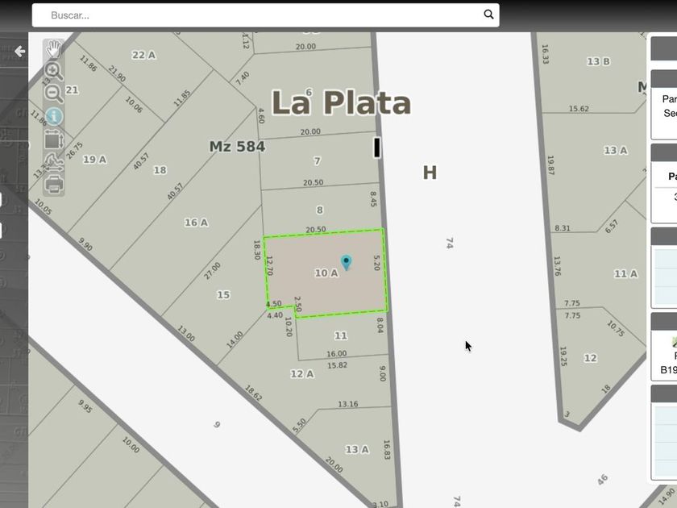Image resolution: width=677 pixels, height=508 pixels.
Task: Select parcel 16 A on map
Action: click(196, 223)
